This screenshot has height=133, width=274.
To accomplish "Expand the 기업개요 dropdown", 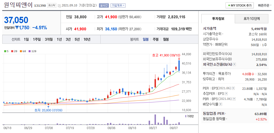I will tap(118, 5).
